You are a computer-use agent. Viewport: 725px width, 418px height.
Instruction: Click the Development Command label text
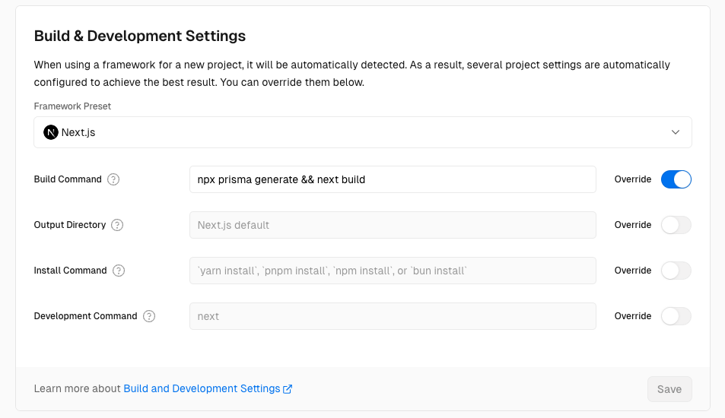[85, 316]
